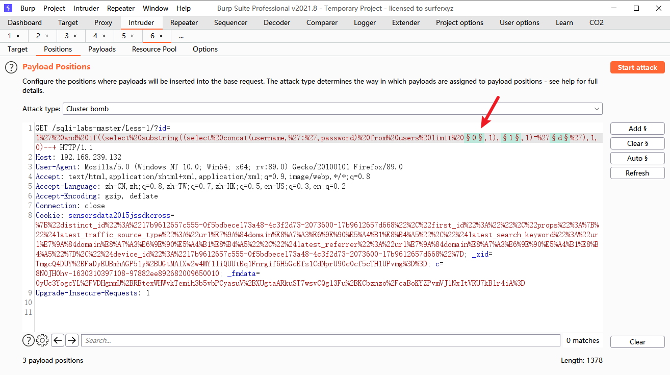
Task: Select Intruder attack tab 5
Action: pyautogui.click(x=124, y=36)
